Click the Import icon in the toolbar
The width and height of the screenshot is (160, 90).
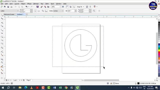[x=42, y=7]
